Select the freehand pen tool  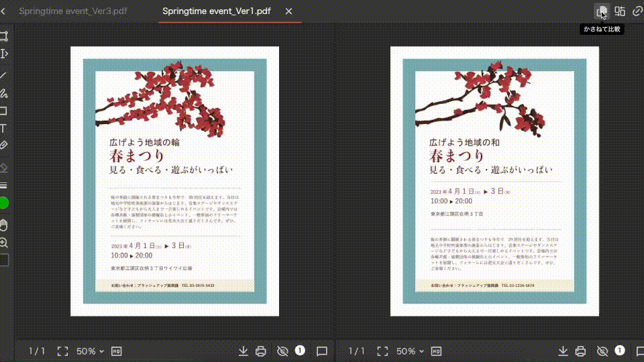click(4, 94)
